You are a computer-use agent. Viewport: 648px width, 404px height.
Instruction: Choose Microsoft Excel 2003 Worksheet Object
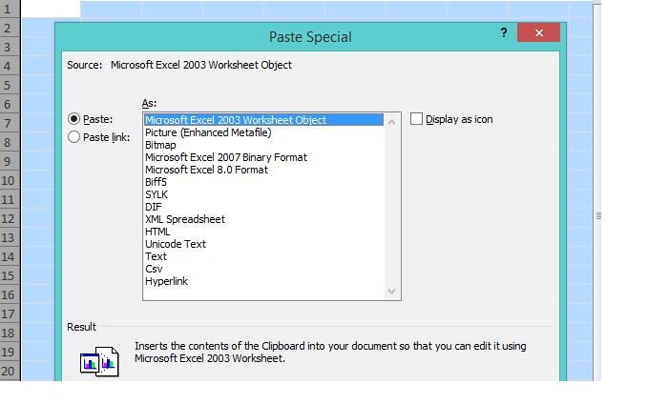coord(235,120)
